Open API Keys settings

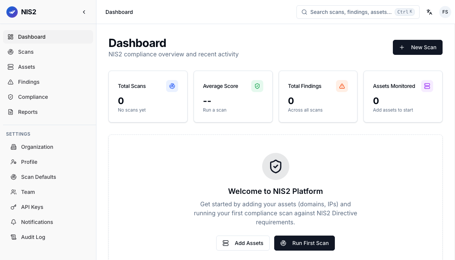click(x=49, y=207)
